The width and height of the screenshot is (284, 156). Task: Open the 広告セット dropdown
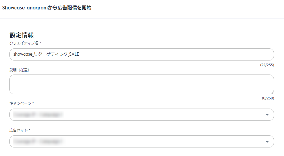141,141
